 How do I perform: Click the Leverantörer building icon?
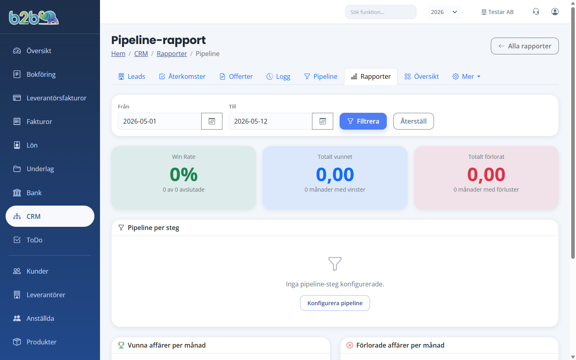[17, 295]
